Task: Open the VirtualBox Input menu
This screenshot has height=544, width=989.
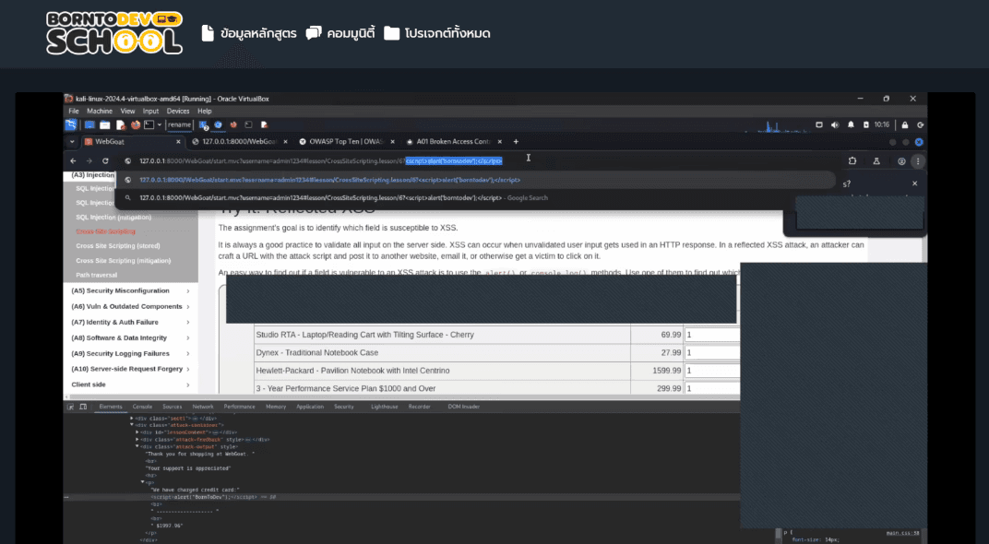Action: (x=150, y=111)
